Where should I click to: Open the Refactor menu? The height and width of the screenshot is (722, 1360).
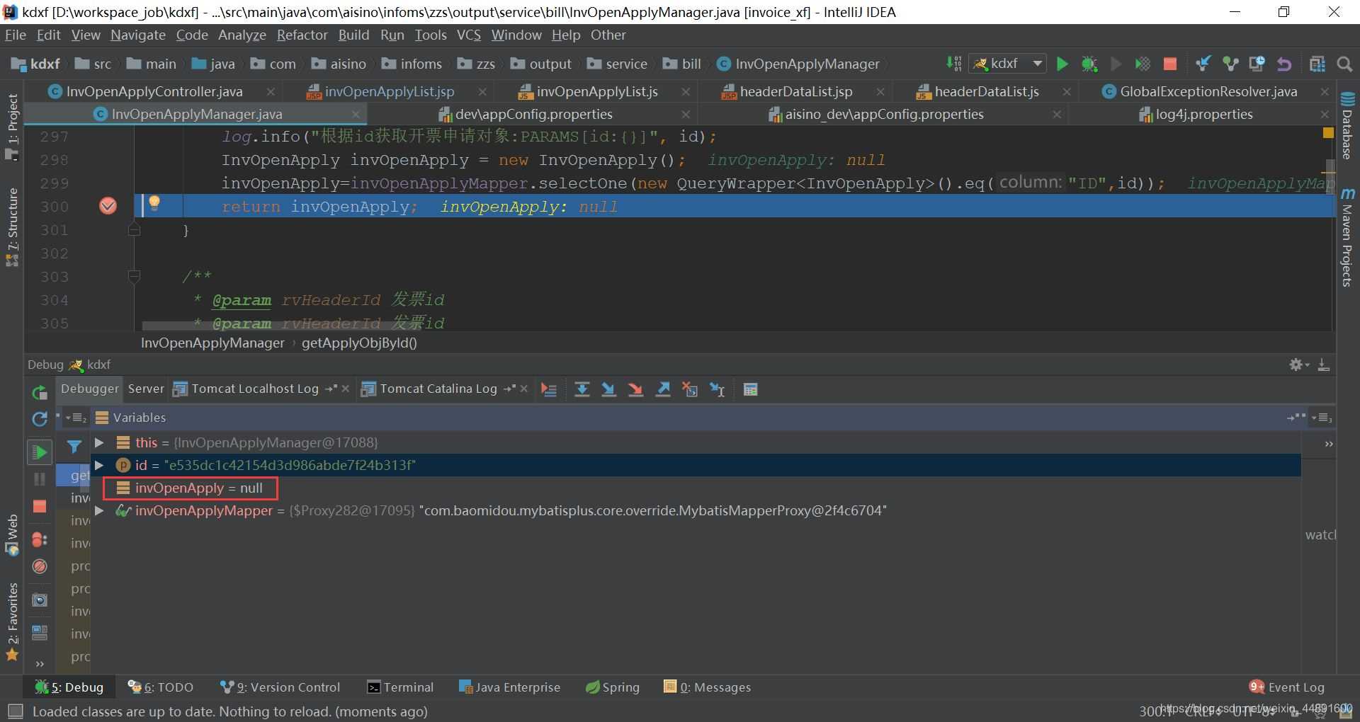pos(302,35)
